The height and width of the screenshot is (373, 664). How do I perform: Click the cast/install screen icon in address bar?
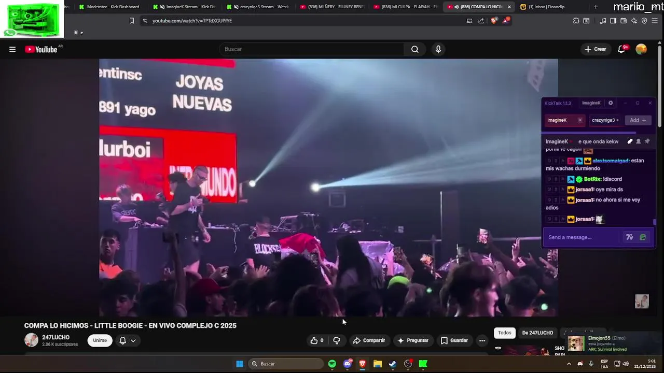[469, 21]
